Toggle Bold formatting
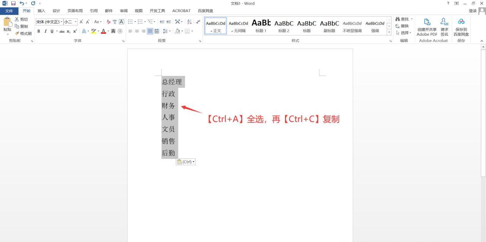486x242 pixels. 38,31
